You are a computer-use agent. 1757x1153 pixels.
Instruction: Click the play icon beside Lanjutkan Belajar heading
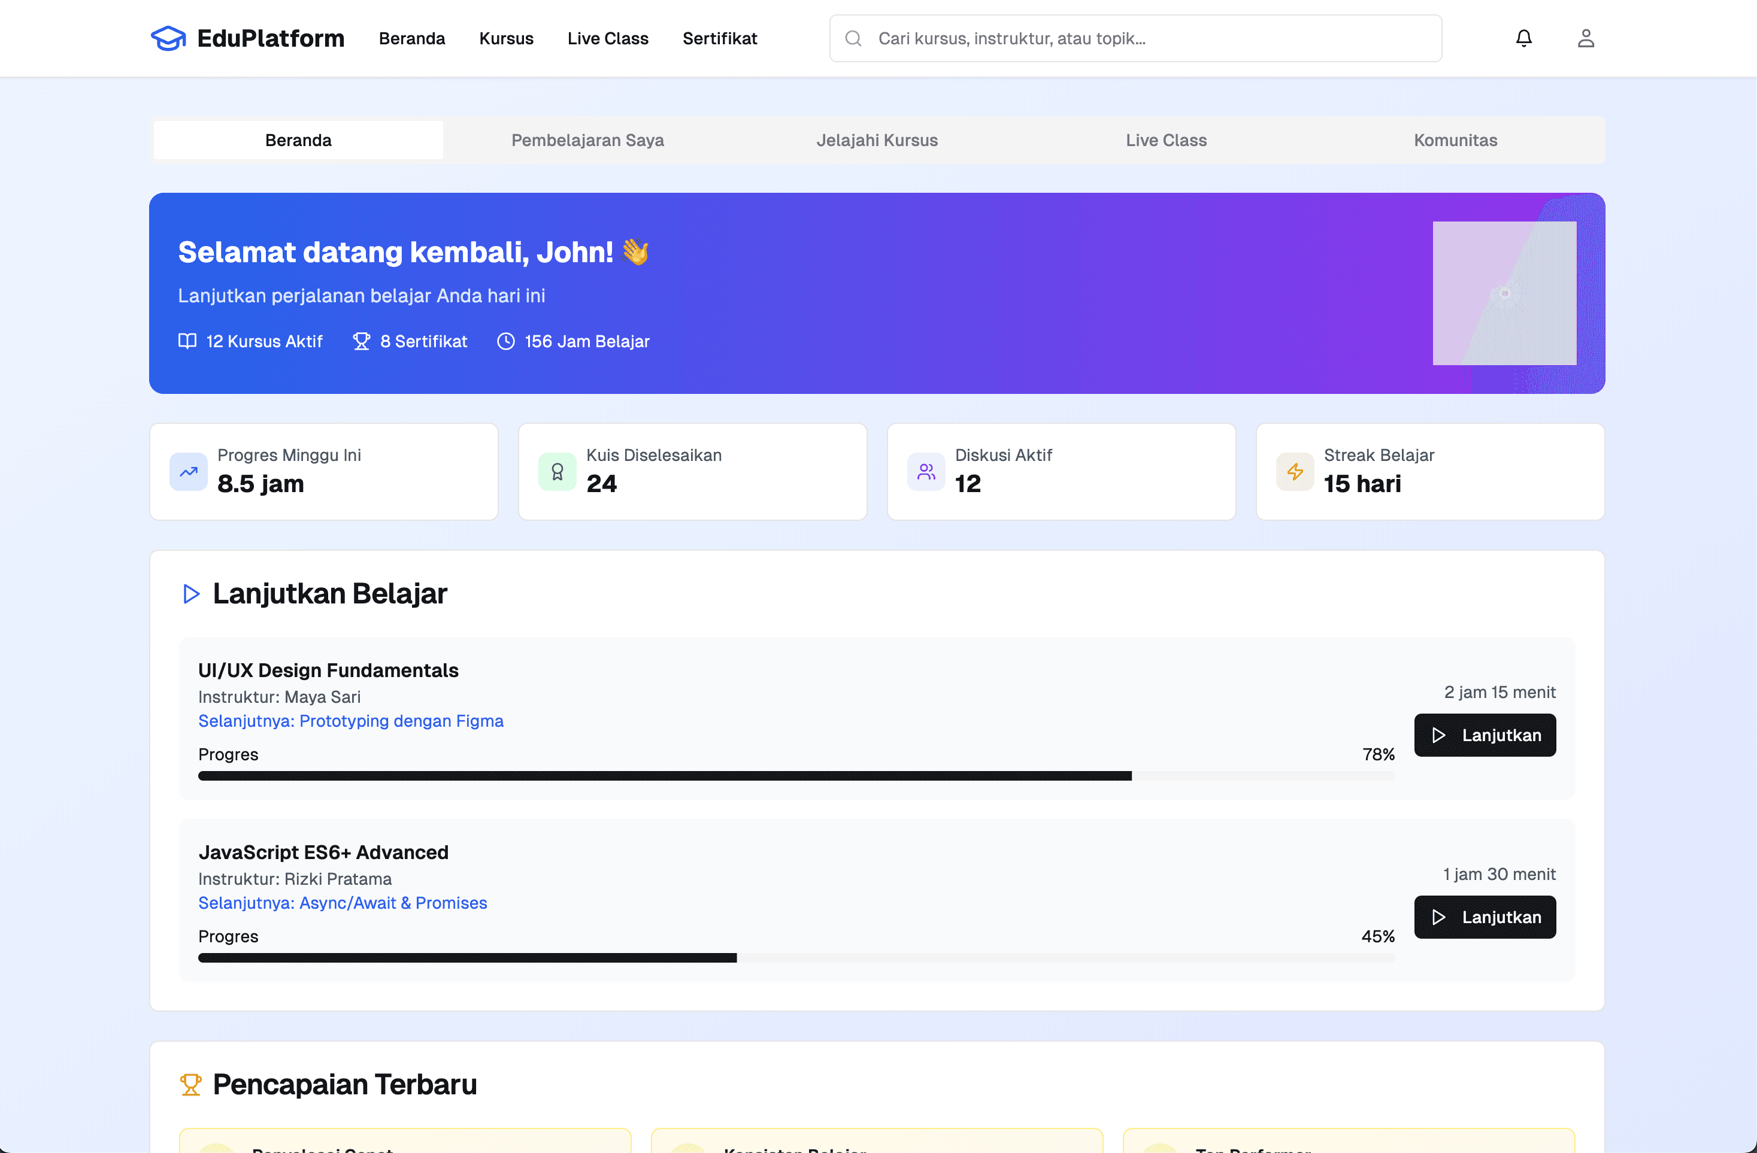coord(191,593)
